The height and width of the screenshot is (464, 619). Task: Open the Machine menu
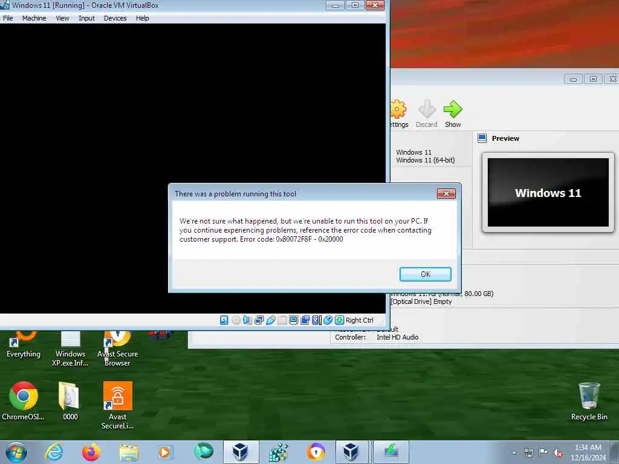tap(34, 18)
